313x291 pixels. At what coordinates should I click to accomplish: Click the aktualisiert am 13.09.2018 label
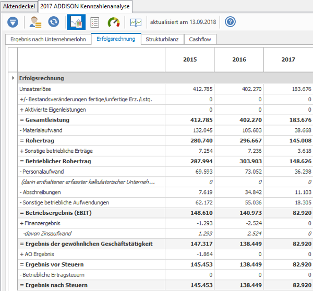[x=183, y=22]
